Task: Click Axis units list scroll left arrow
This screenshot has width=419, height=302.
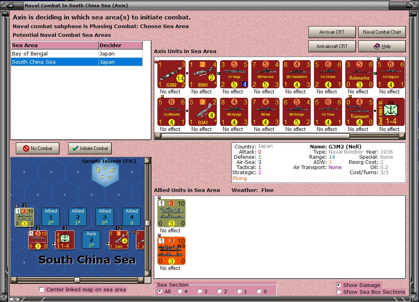Action: pos(158,136)
